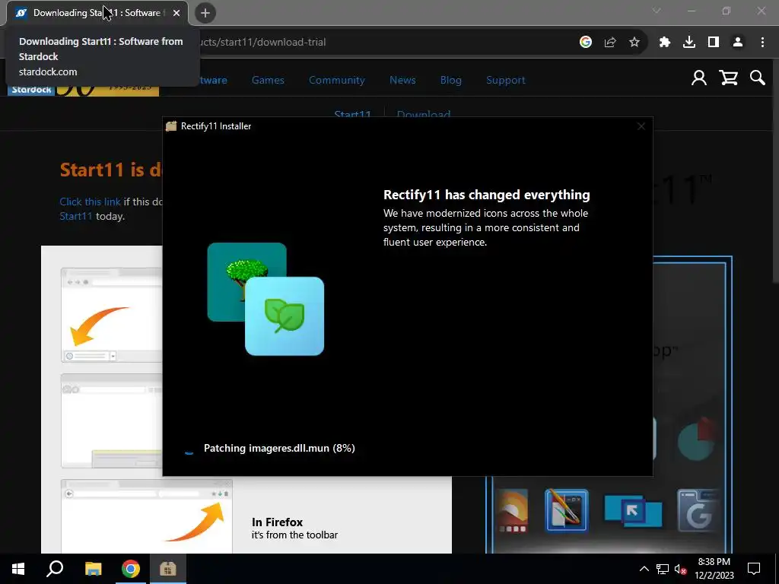Viewport: 779px width, 584px height.
Task: Follow the "Click this link" download link
Action: 90,202
